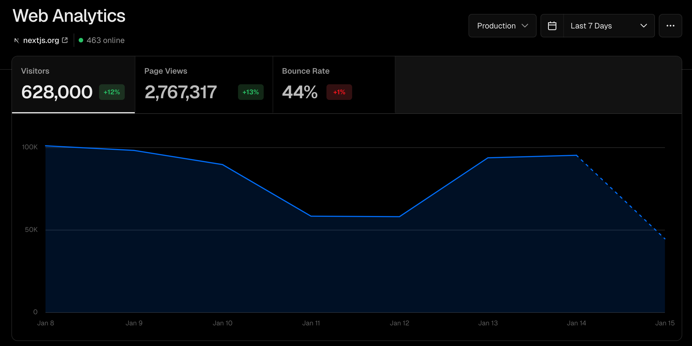Click the chart peak point at Jan 14

[x=576, y=155]
